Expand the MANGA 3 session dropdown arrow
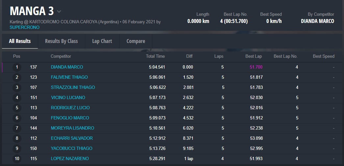Screen dimensions: 344x166 pyautogui.click(x=59, y=11)
